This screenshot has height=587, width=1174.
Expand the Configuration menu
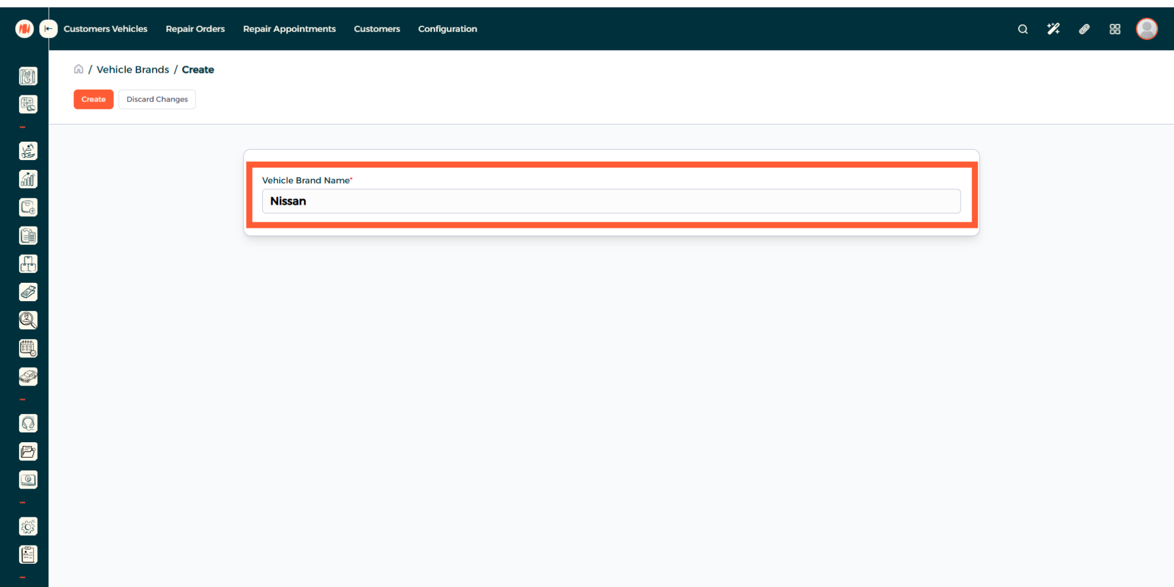(x=447, y=29)
